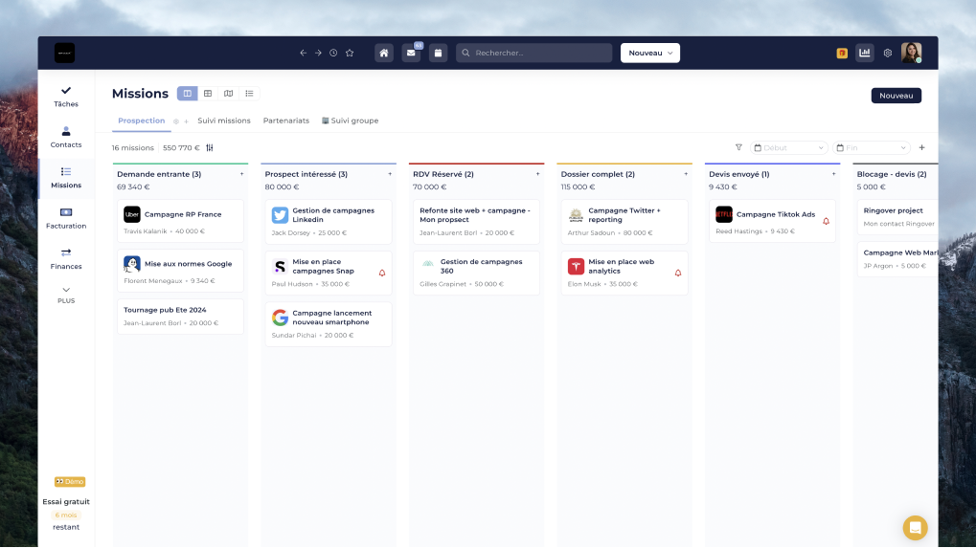Image resolution: width=976 pixels, height=548 pixels.
Task: Add a tab with plus next to Prospection
Action: (186, 121)
